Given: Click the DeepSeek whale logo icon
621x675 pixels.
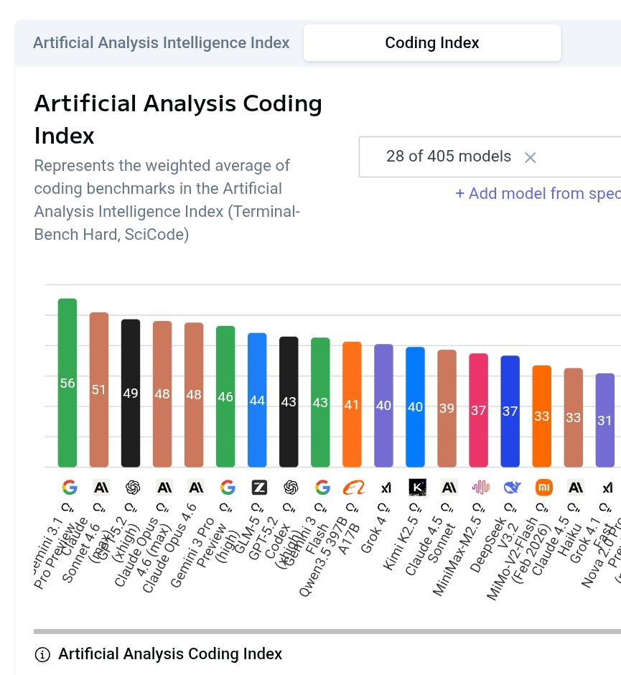Looking at the screenshot, I should click(512, 488).
